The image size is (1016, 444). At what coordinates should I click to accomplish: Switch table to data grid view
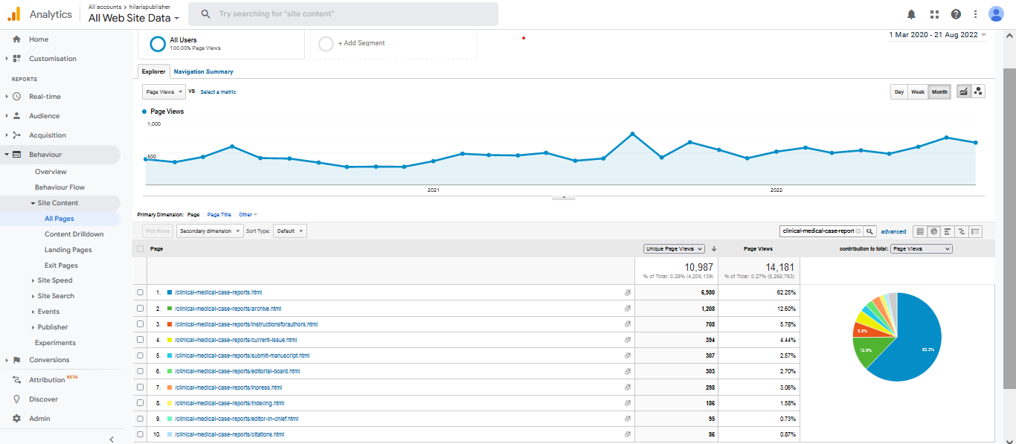[920, 231]
